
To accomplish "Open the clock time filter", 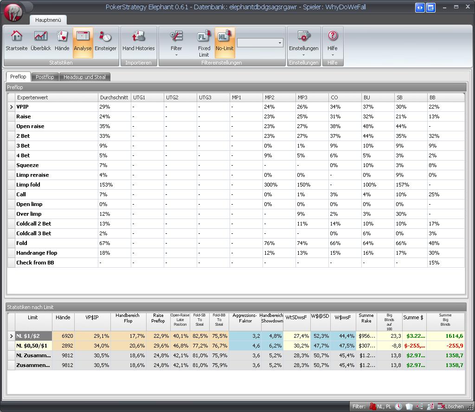I will click(x=398, y=406).
